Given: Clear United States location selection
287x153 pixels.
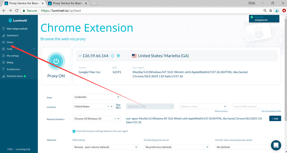Looking at the screenshot, I should 108,106.
